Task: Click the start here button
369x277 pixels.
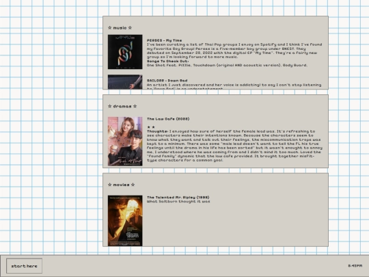Action: [x=24, y=265]
